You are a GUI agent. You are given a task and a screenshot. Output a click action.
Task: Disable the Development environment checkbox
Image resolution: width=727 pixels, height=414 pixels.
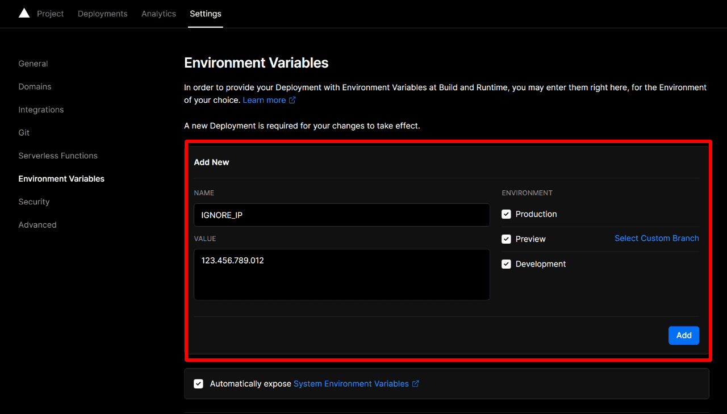(x=506, y=264)
